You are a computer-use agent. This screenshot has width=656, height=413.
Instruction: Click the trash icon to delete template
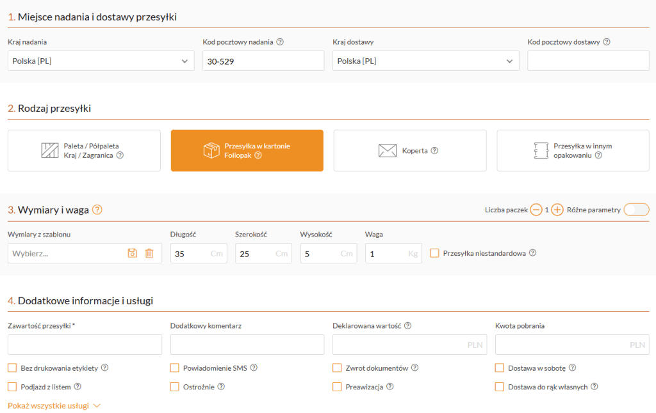click(x=149, y=253)
